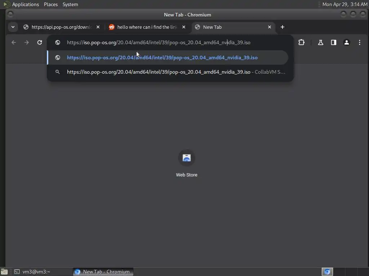Select the New Tab tab
This screenshot has height=276, width=369.
(x=233, y=27)
